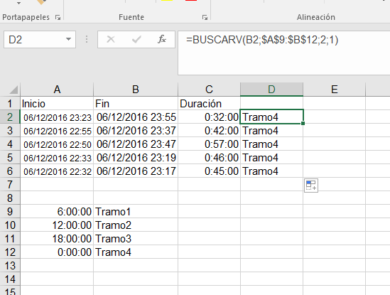Screen dimensions: 390x295
Task: Select Tramo4 cell in row 2
Action: [x=271, y=117]
